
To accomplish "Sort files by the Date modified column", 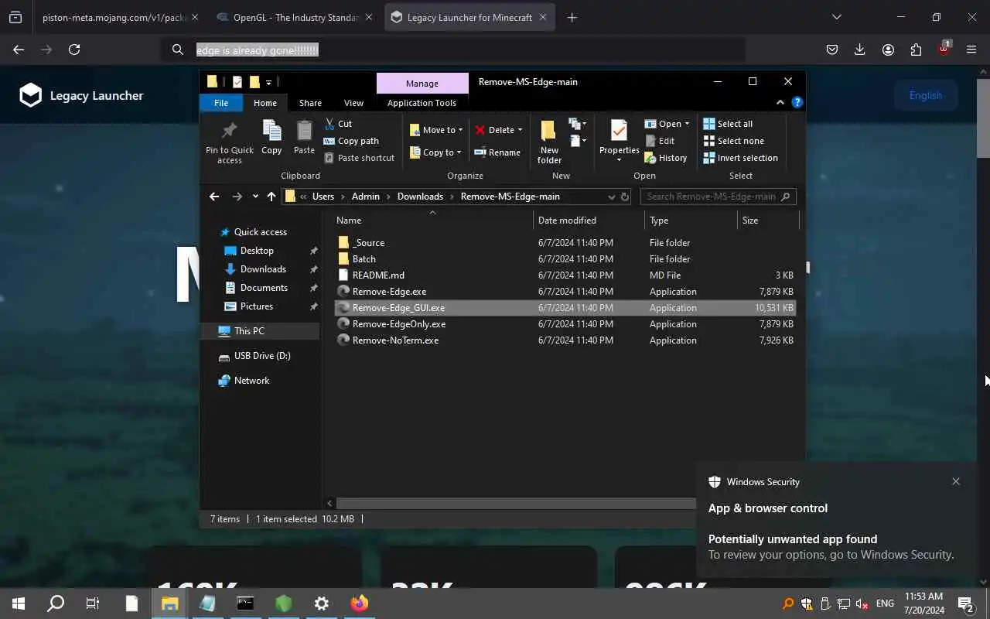I will [589, 221].
